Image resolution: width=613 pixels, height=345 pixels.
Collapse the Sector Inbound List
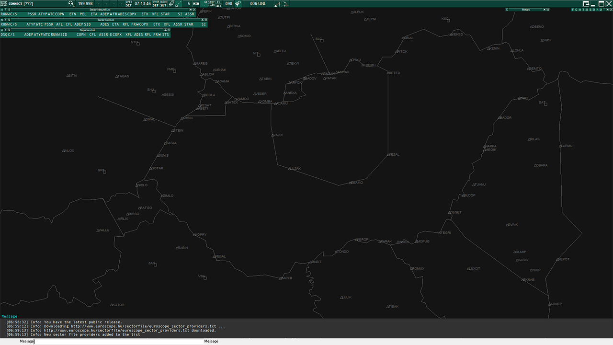[x=191, y=10]
